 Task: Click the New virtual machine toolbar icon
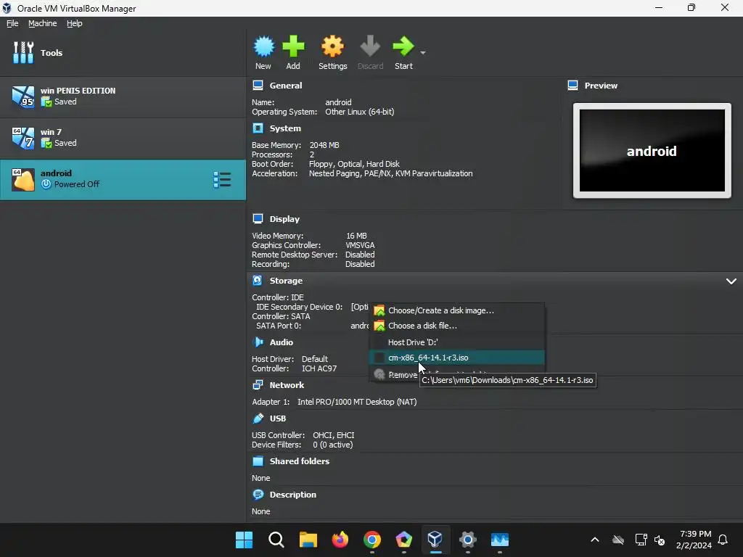[263, 52]
